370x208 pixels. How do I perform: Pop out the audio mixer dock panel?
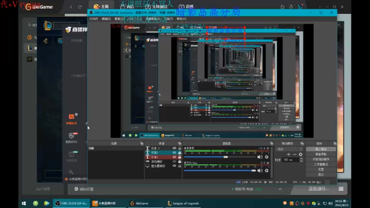[271, 143]
